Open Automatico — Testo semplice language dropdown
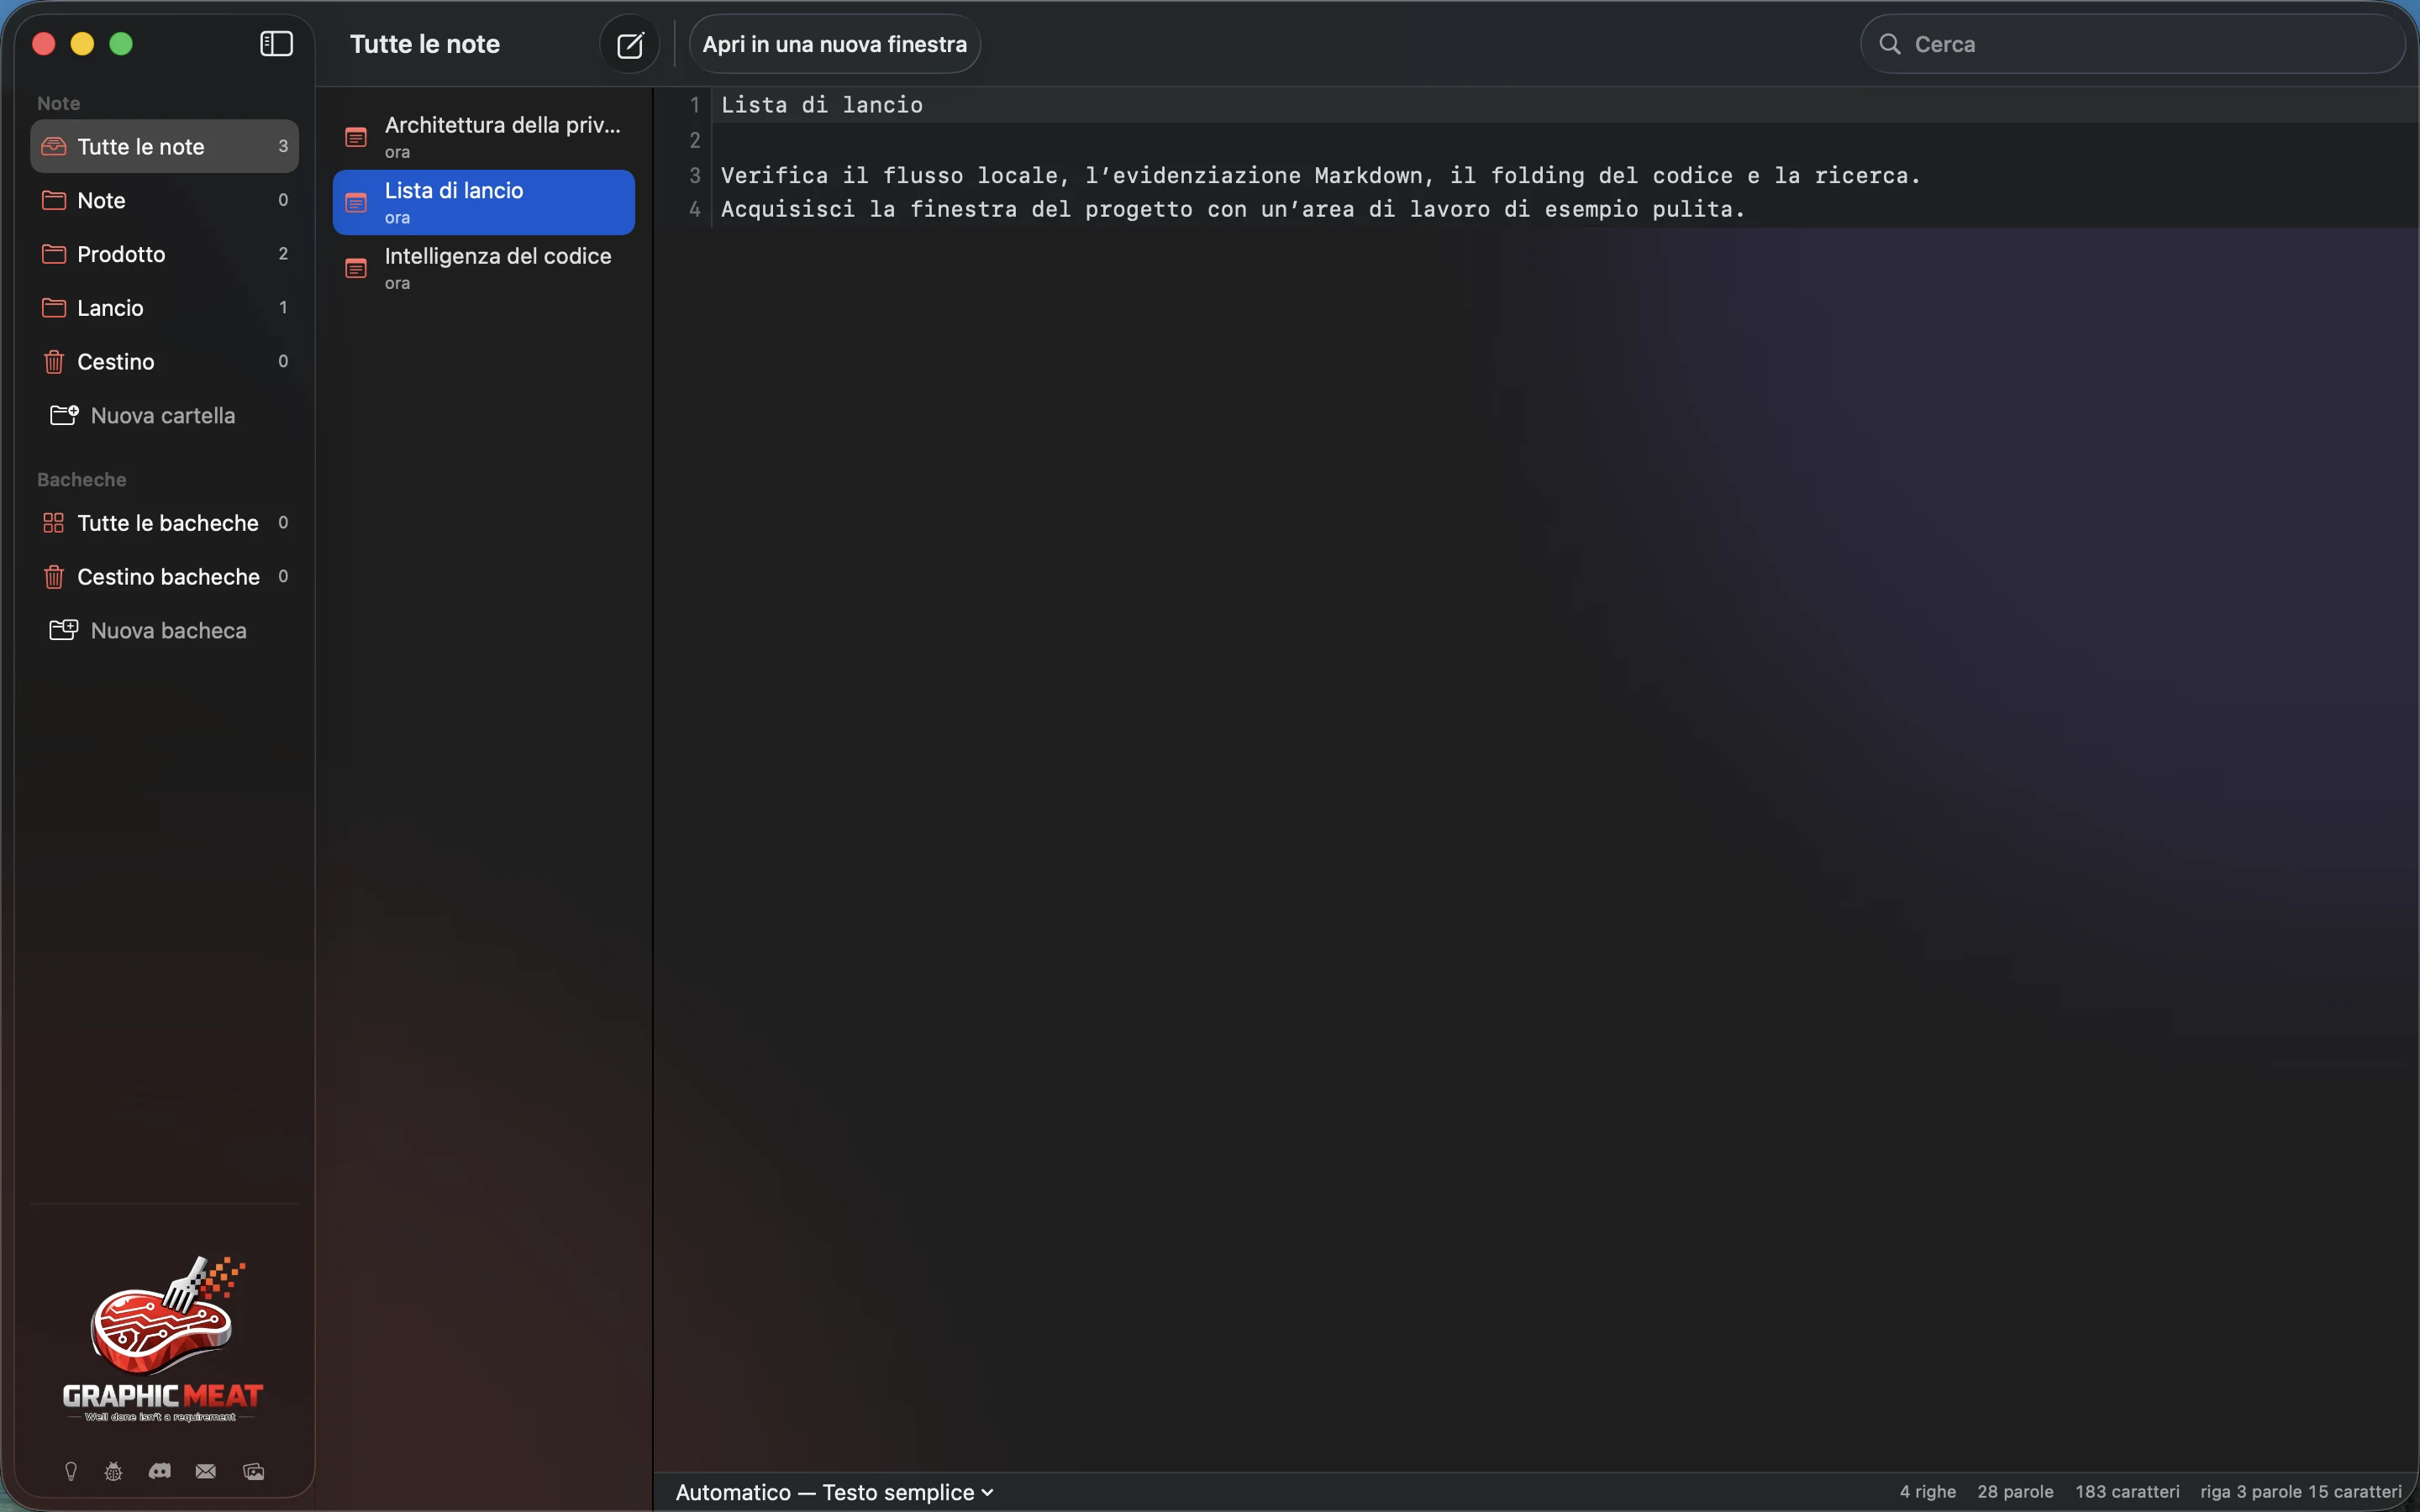Image resolution: width=2420 pixels, height=1512 pixels. [x=835, y=1492]
